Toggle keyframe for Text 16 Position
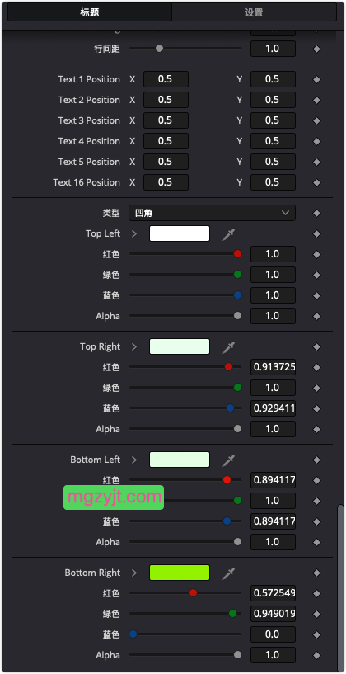Image resolution: width=346 pixels, height=674 pixels. click(317, 182)
